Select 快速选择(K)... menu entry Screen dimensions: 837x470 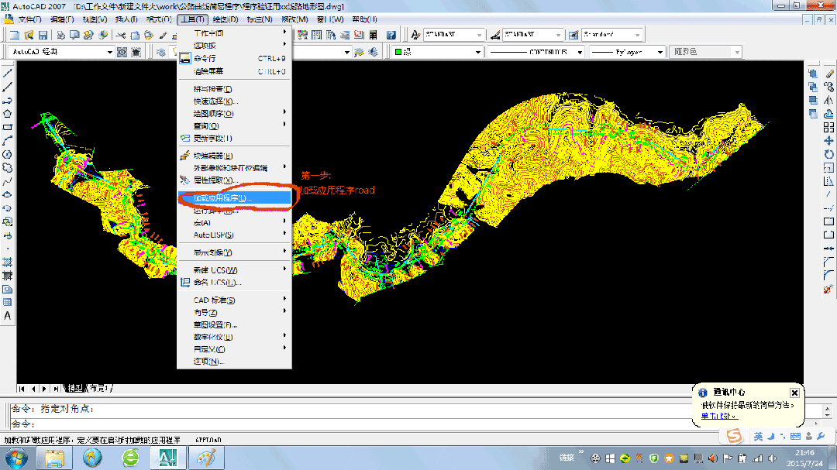click(x=234, y=101)
